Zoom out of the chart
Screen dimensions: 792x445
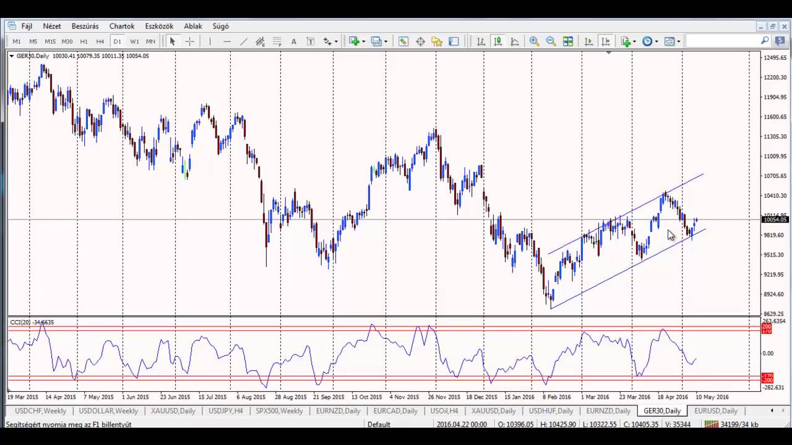(x=551, y=41)
